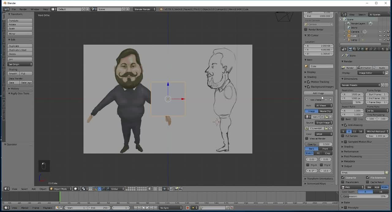Click the Add Image button
This screenshot has width=392, height=212.
click(318, 93)
